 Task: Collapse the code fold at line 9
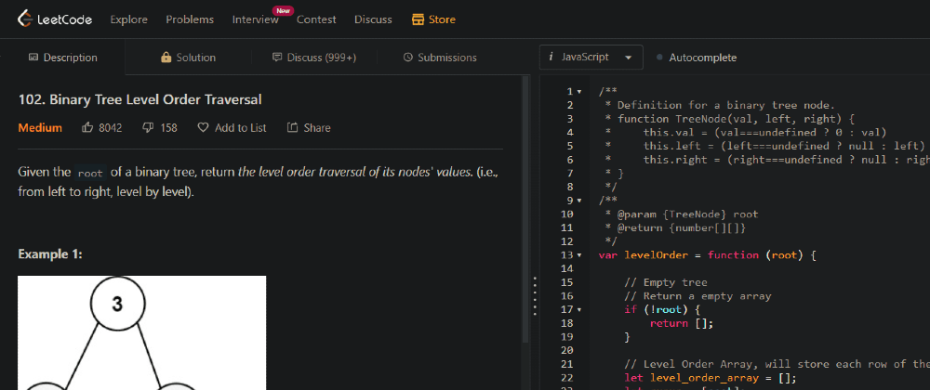coord(578,201)
